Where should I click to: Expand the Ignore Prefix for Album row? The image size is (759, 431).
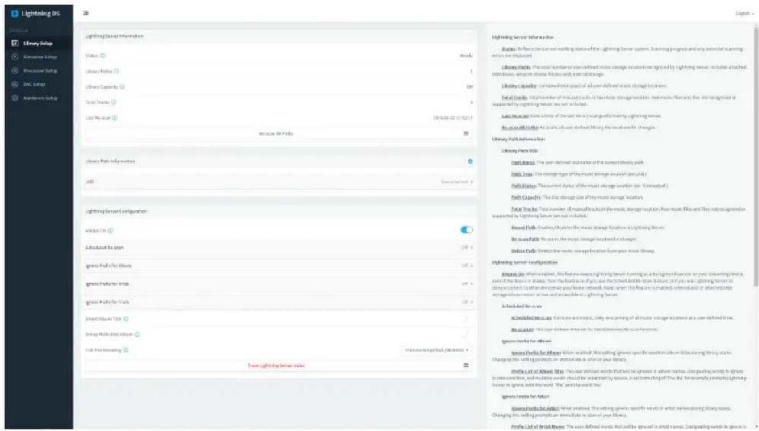[279, 266]
